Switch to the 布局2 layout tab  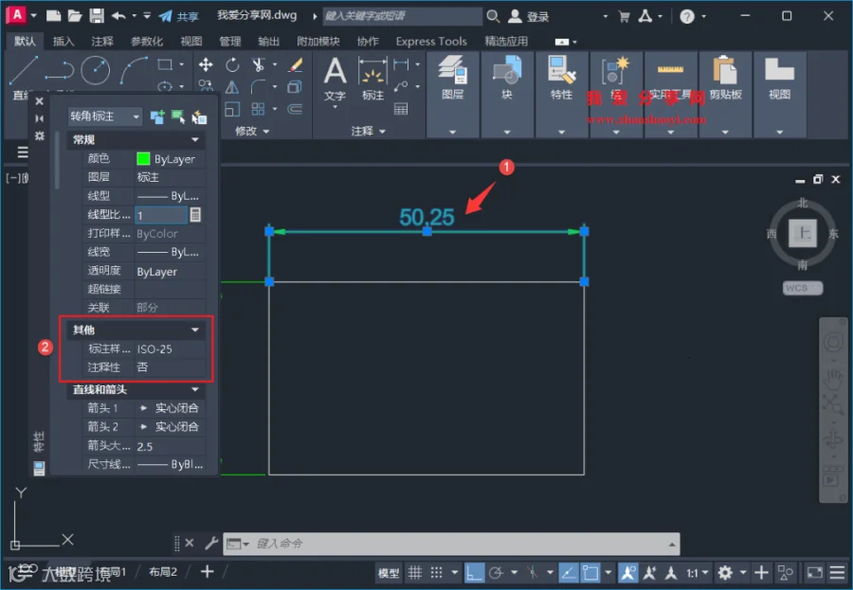tap(163, 571)
